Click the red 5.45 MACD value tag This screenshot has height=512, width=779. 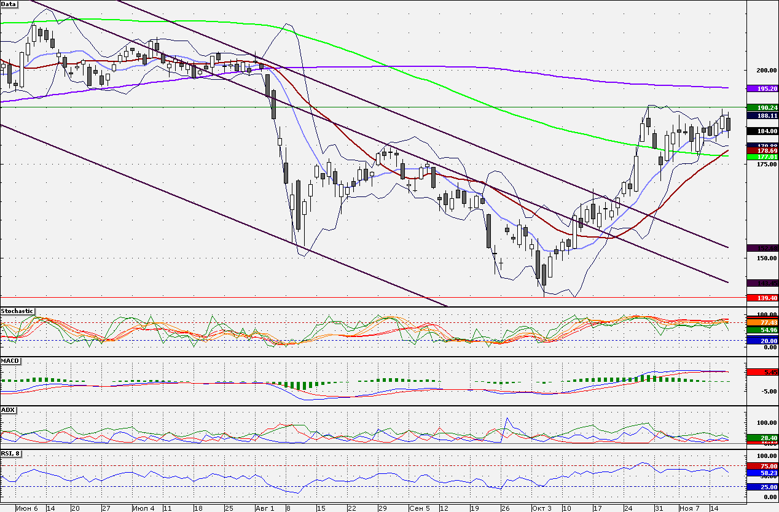click(x=762, y=372)
